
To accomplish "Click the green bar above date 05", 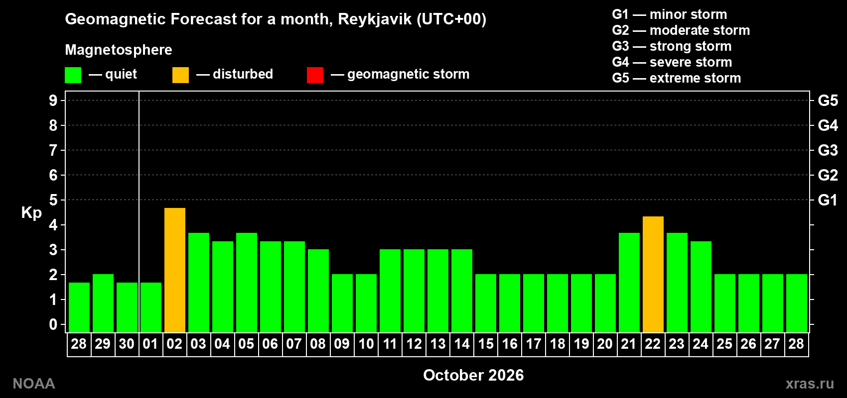I will click(x=247, y=283).
